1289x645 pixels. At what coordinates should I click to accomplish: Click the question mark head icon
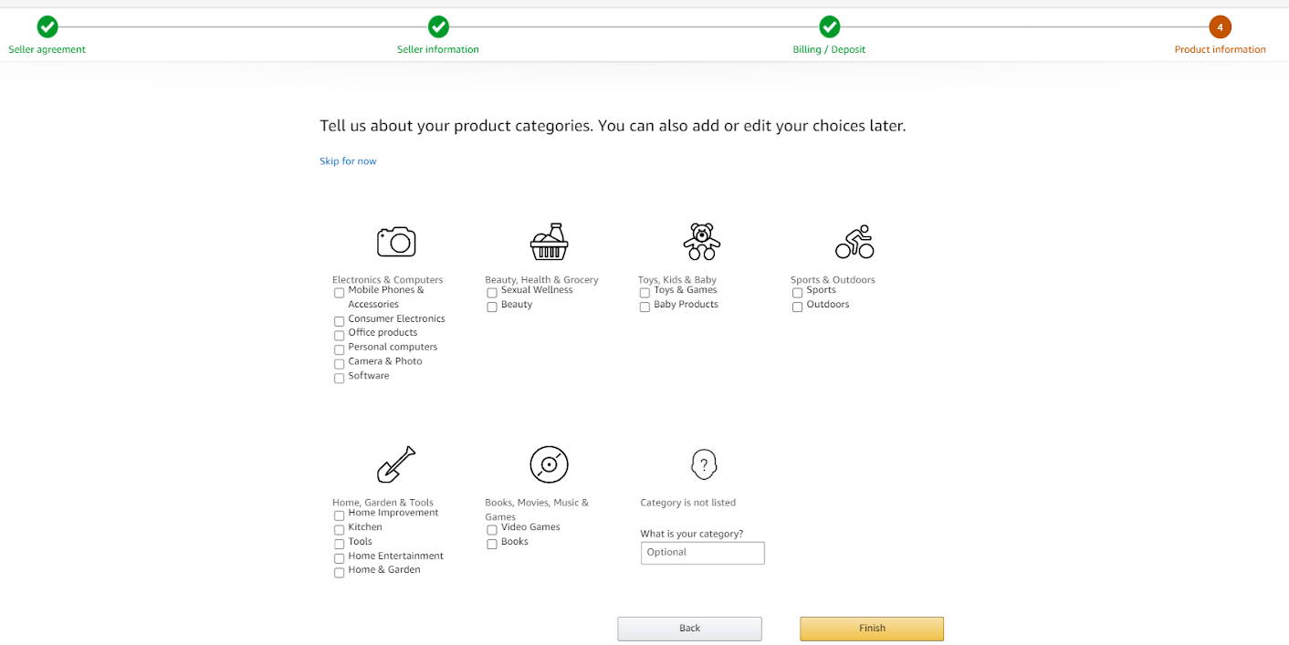(703, 464)
